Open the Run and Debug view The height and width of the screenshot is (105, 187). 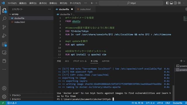[x=4, y=36]
